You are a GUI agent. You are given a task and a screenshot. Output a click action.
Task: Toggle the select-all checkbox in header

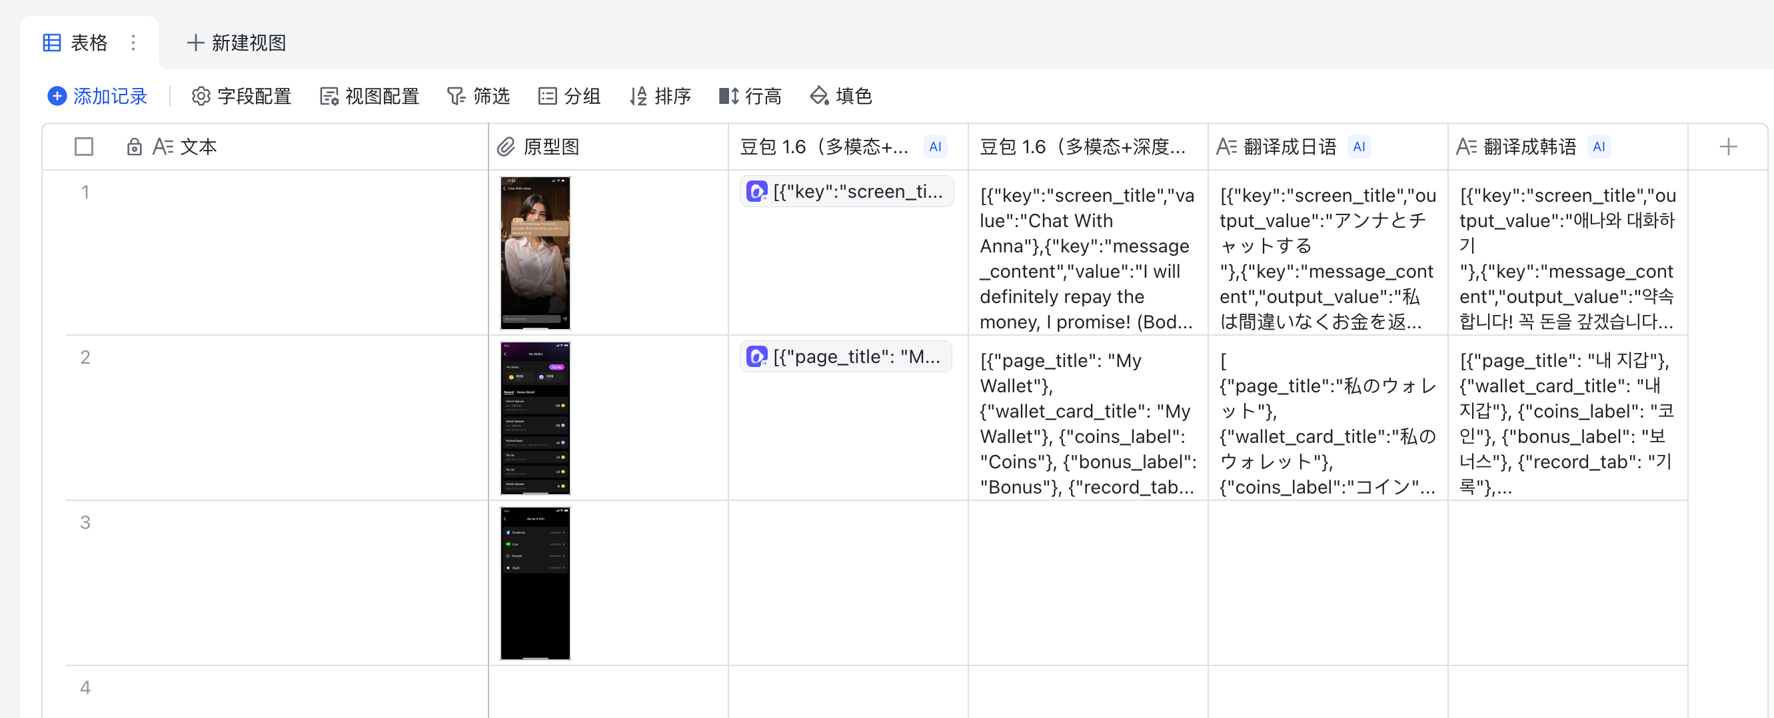(x=84, y=147)
